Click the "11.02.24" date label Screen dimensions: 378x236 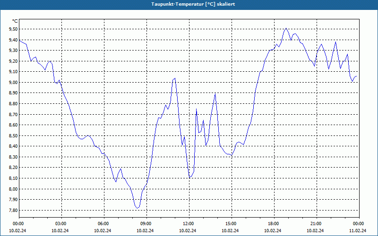tap(358, 230)
